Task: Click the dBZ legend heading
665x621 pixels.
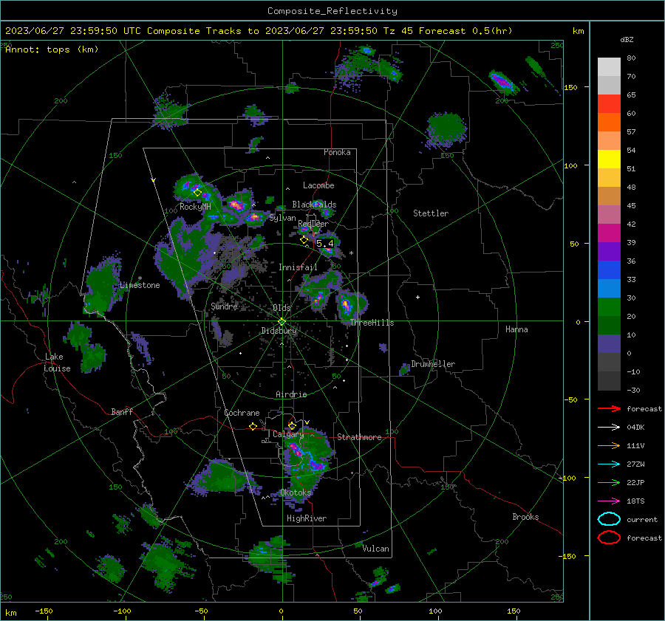Action: point(627,40)
